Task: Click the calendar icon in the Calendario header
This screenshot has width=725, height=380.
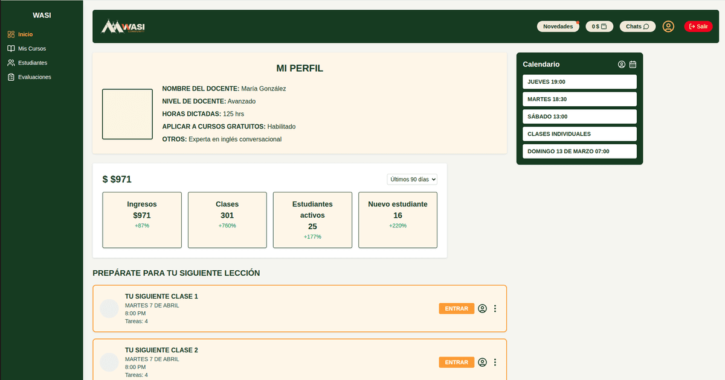Action: (633, 64)
